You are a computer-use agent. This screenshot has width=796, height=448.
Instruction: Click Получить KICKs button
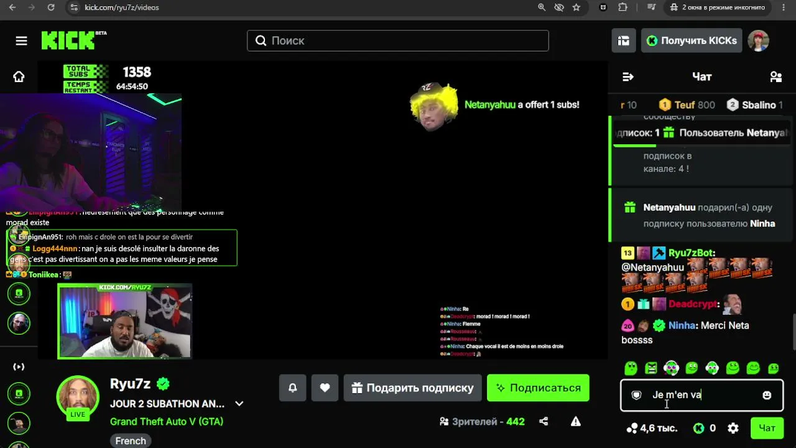692,40
